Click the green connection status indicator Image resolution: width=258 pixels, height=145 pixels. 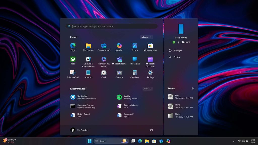pos(174,42)
